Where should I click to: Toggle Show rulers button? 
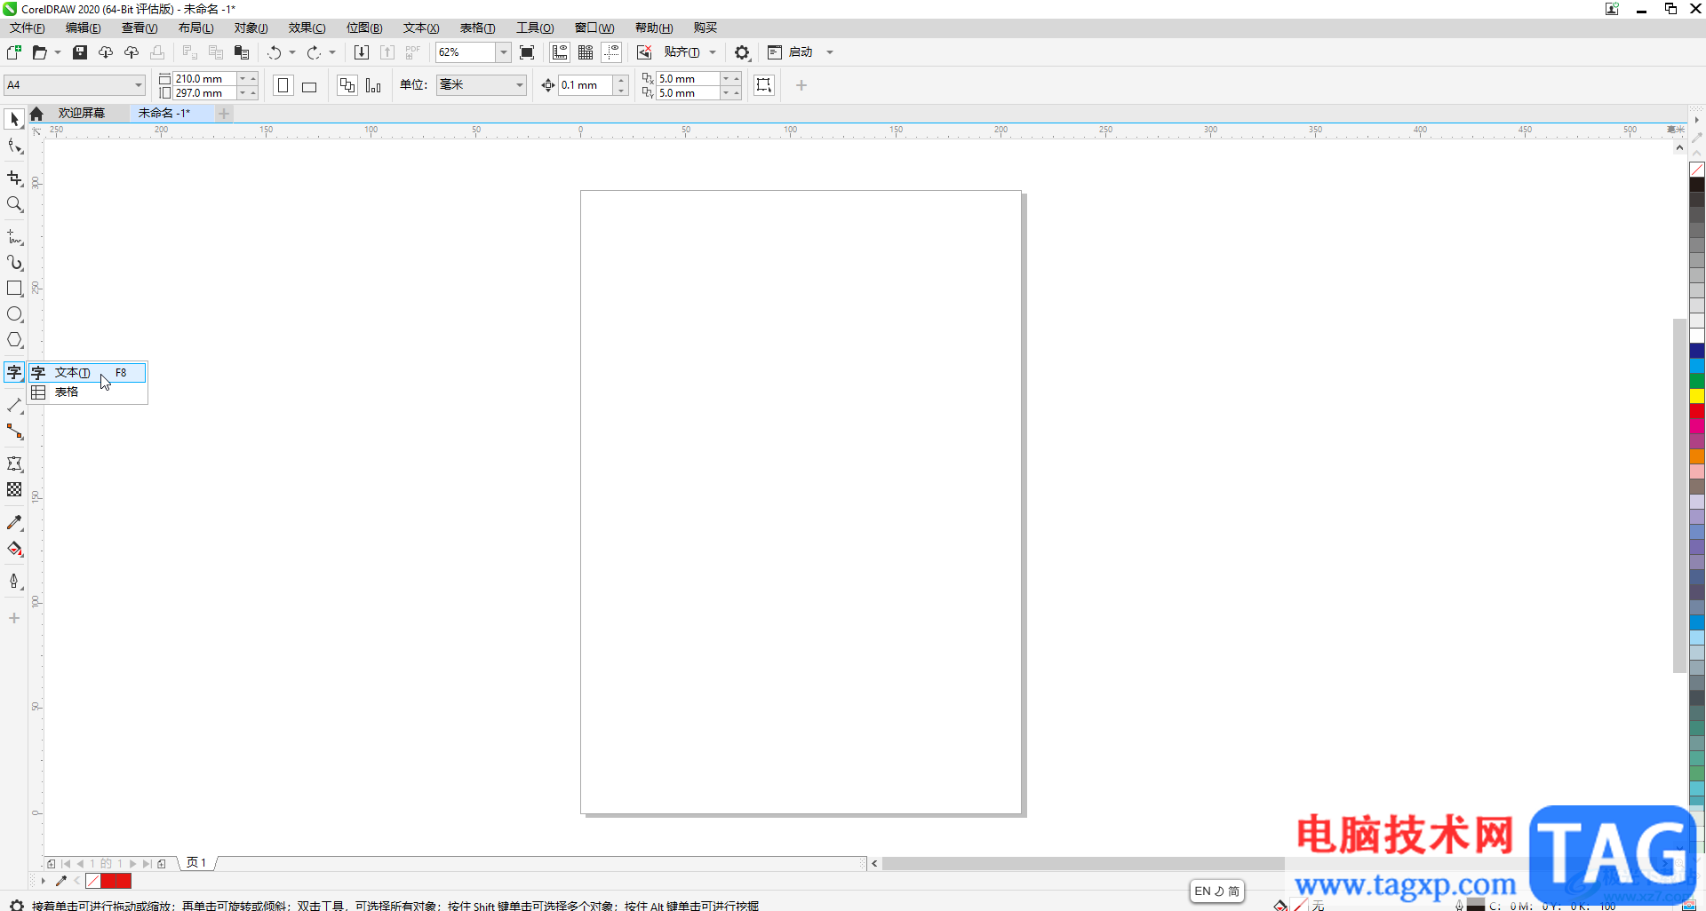tap(560, 52)
